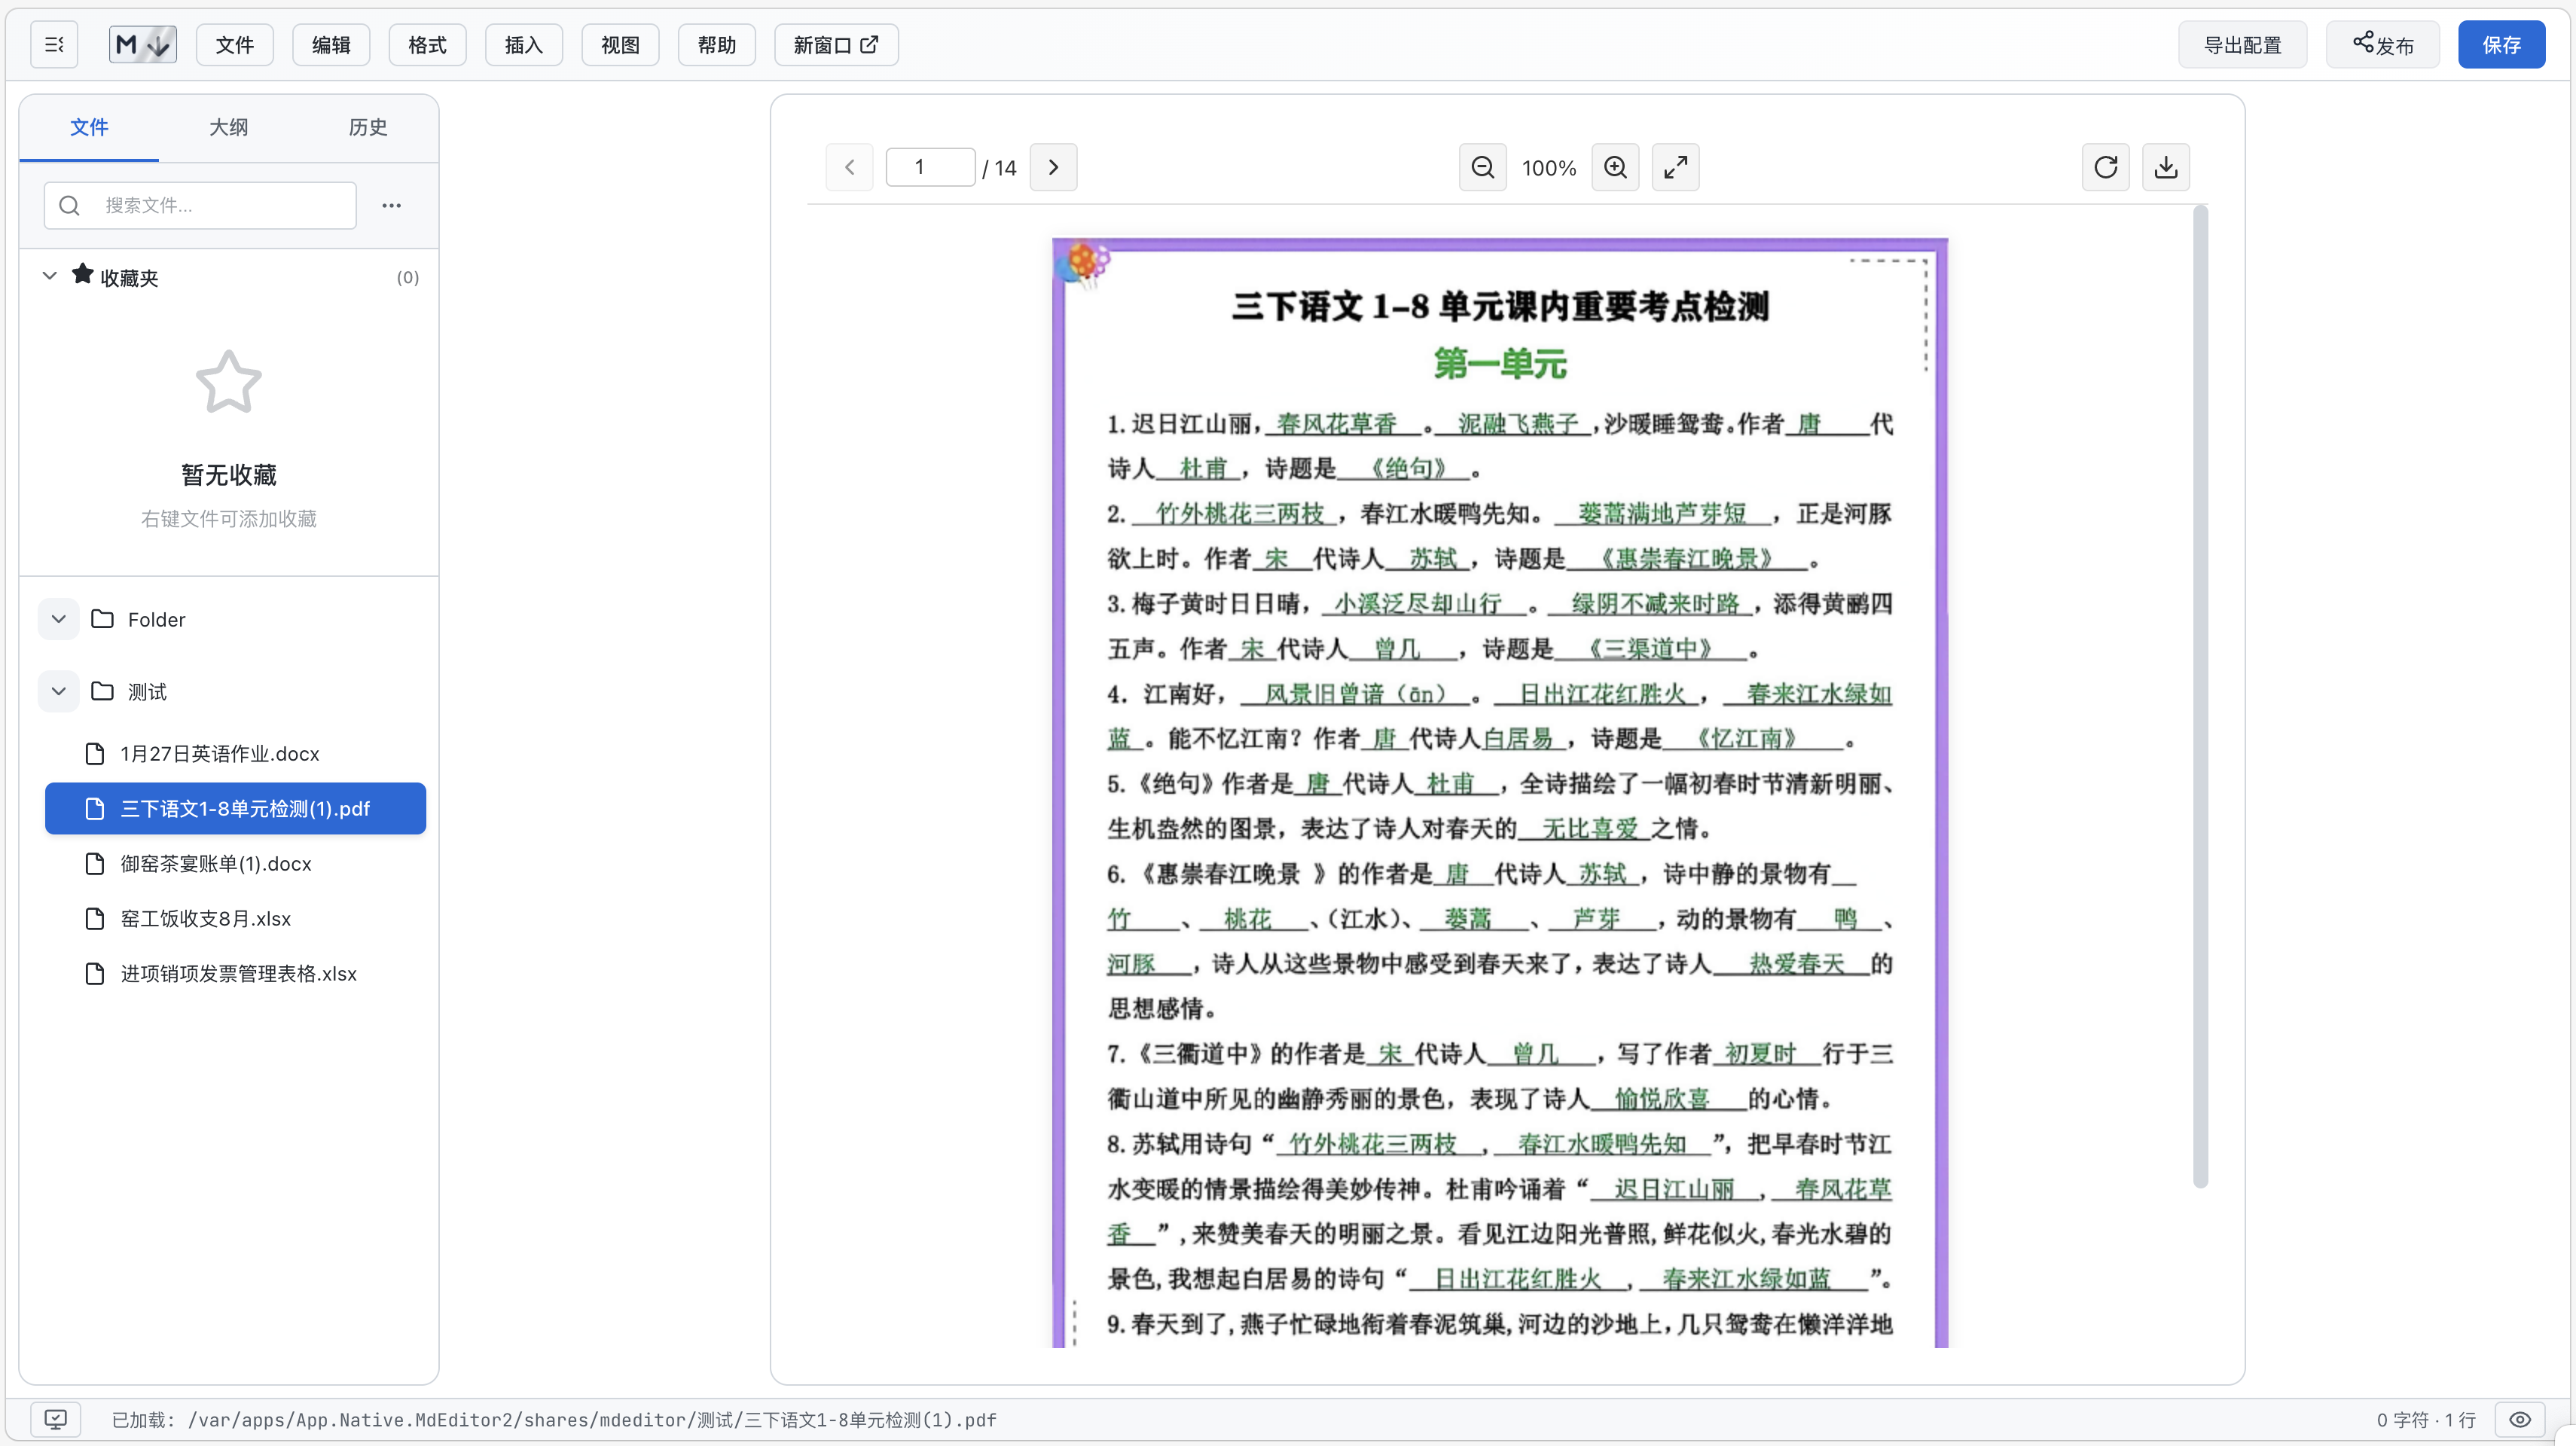Refresh the PDF viewer
Image resolution: width=2576 pixels, height=1446 pixels.
tap(2105, 167)
